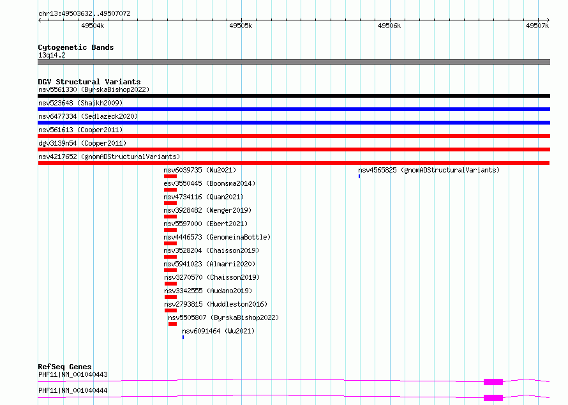
Task: Click the red bar under nsv3342555
Action: tap(170, 297)
